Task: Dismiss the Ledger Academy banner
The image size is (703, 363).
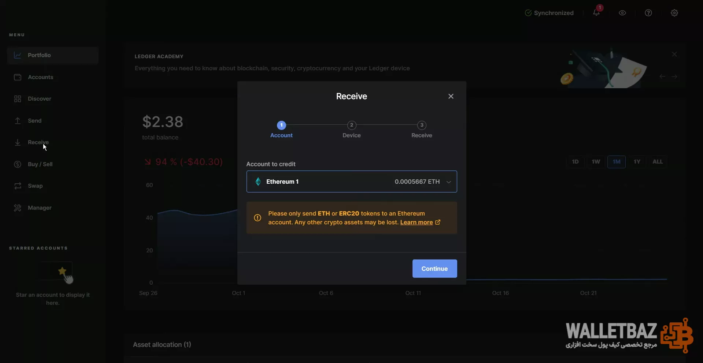Action: click(674, 54)
